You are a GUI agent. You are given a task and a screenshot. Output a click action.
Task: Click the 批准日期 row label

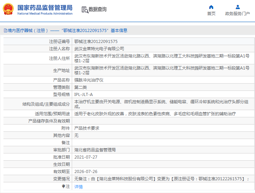click(61, 157)
